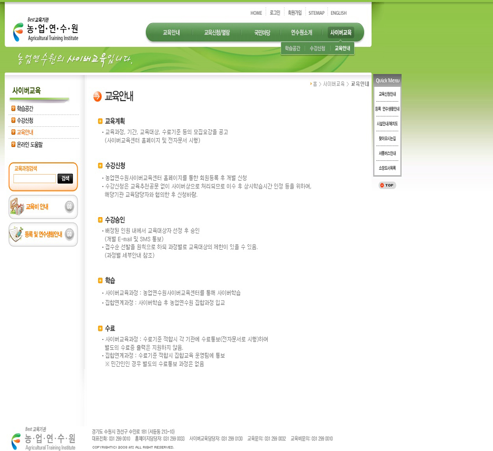Select 연수원소개 in the navigation bar
The width and height of the screenshot is (493, 451).
click(301, 33)
